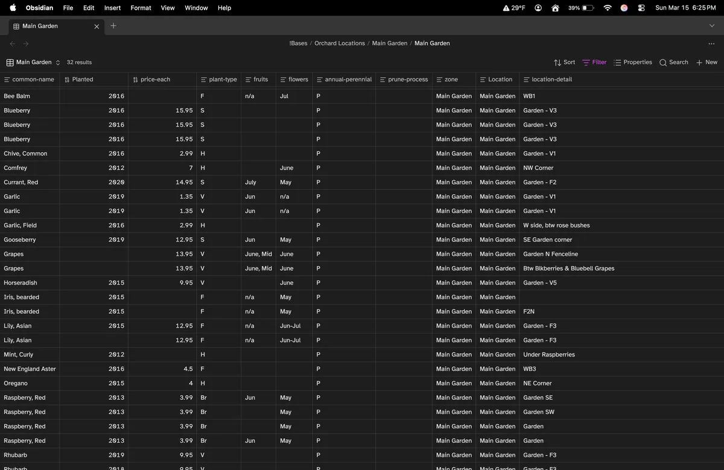This screenshot has height=470, width=724.
Task: Navigate back with left arrow
Action: point(13,43)
